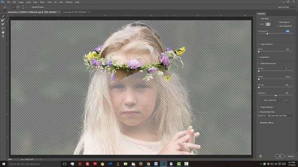Image resolution: width=298 pixels, height=167 pixels.
Task: Close the active document tab
Action: tap(59, 12)
